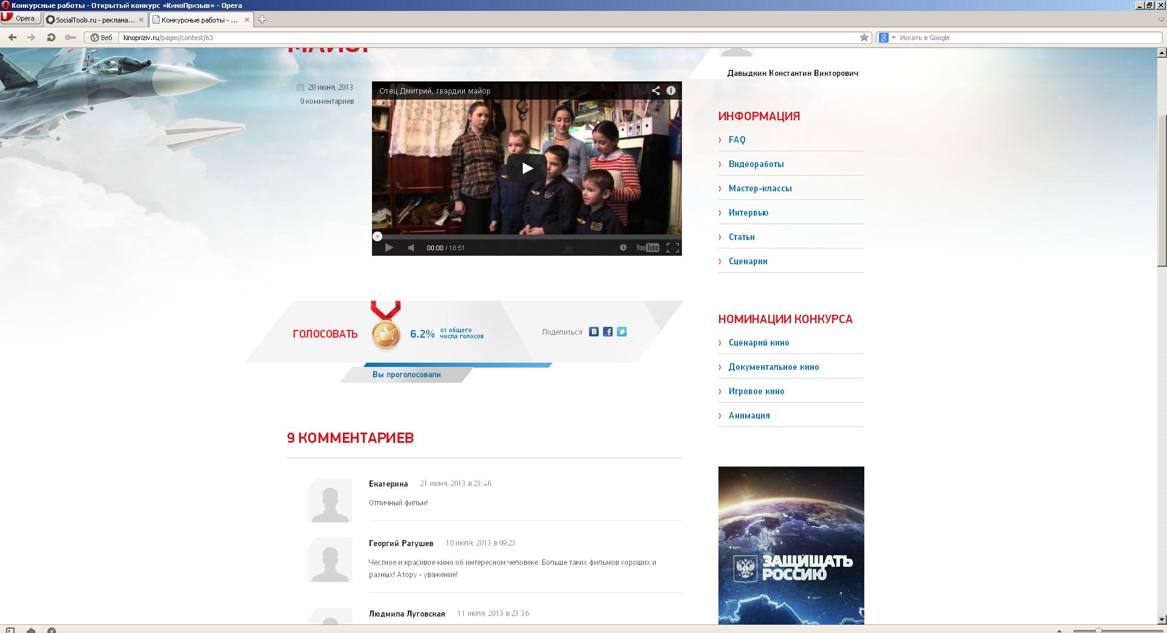Click the page scrollbar up arrow
The width and height of the screenshot is (1167, 633).
point(1162,53)
